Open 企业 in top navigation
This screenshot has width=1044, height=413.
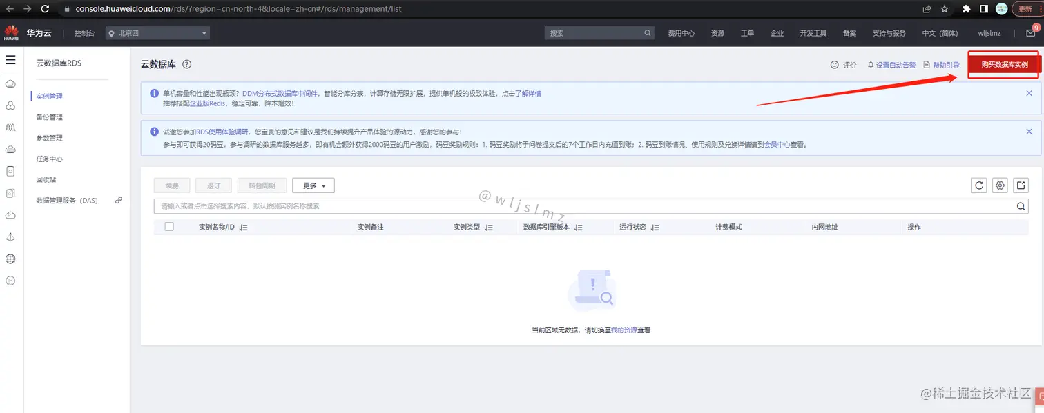click(x=777, y=33)
